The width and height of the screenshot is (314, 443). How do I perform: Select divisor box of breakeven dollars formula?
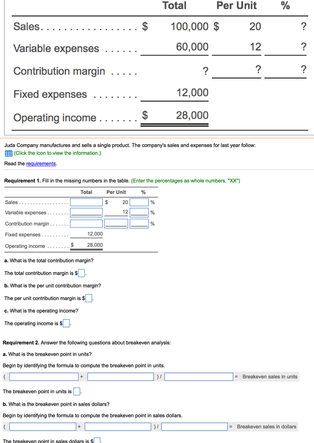coord(194,427)
